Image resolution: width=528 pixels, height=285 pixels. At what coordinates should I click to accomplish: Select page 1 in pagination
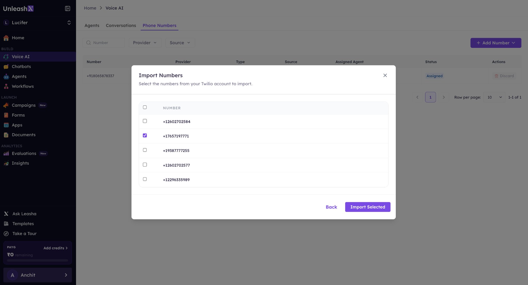coord(430,97)
